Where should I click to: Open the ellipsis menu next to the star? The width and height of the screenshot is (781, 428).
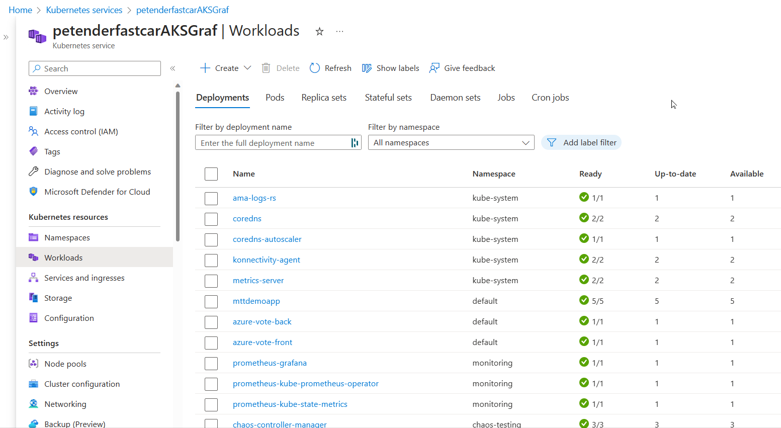point(339,31)
